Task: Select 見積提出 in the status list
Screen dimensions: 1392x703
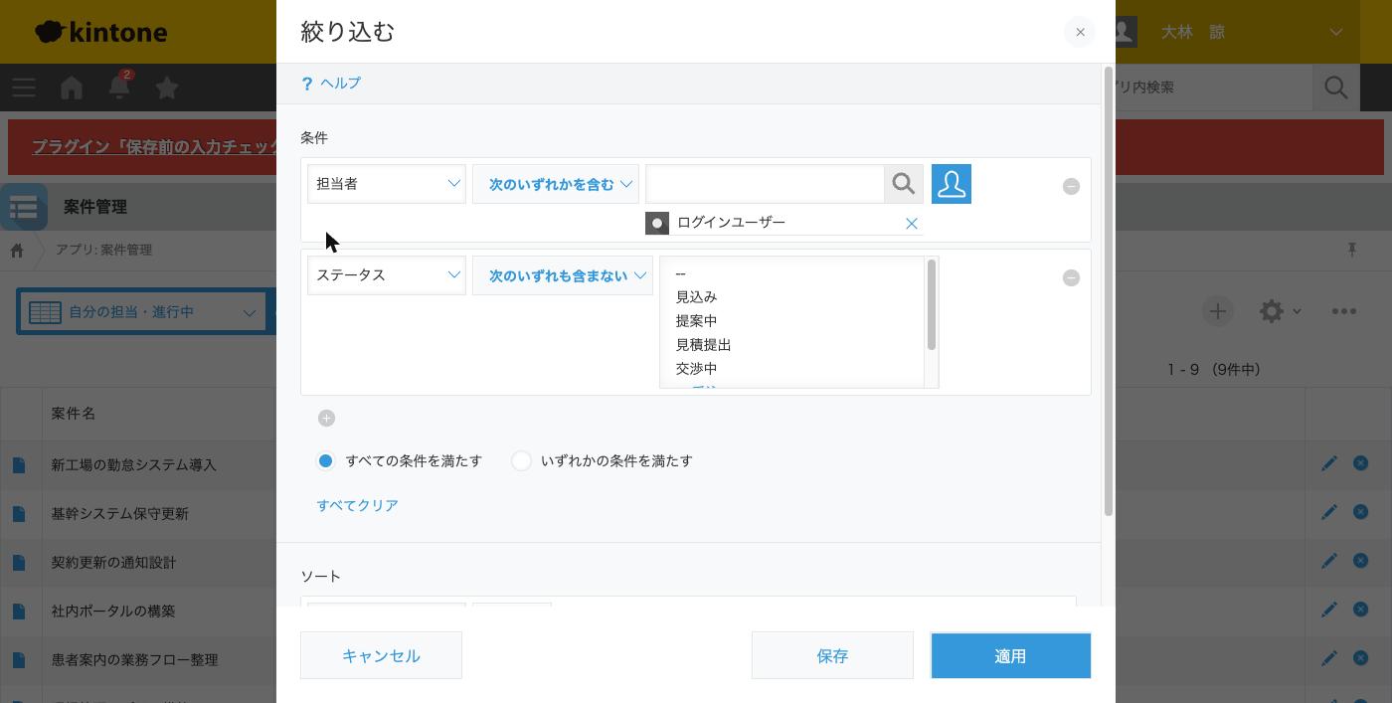Action: pyautogui.click(x=792, y=345)
